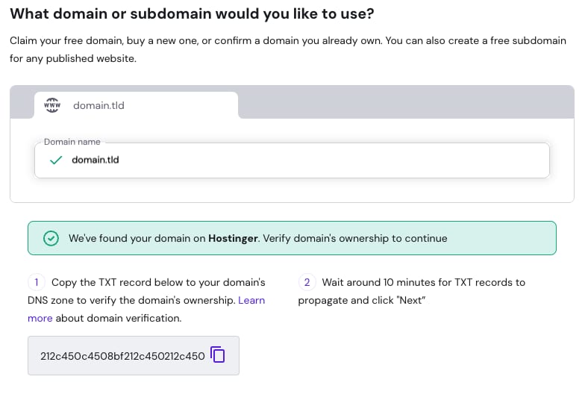This screenshot has height=397, width=585.
Task: Click the 'Copy the TXT record below' instruction
Action: click(158, 282)
